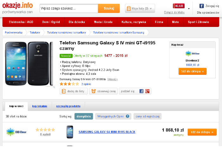Click the help icon beside Wiarygodnych Opinii

tap(127, 116)
